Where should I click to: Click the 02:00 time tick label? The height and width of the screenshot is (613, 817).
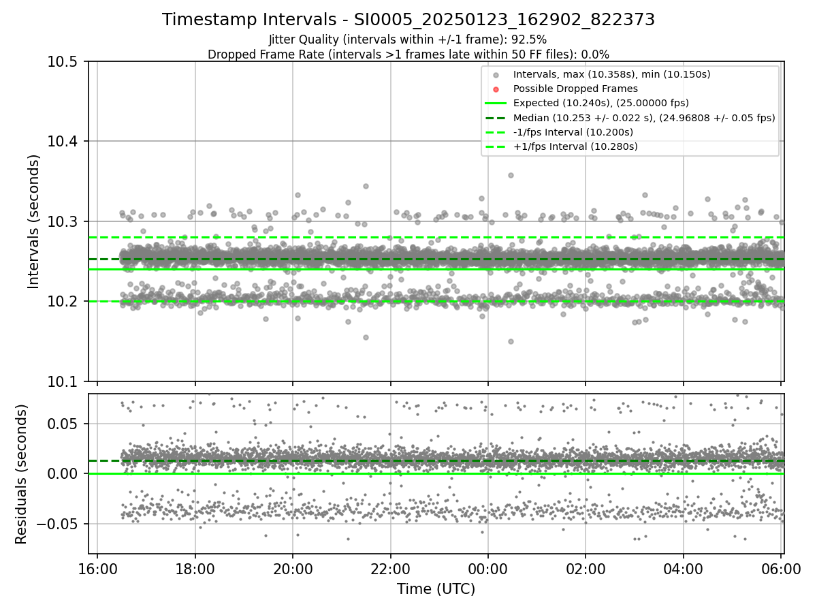(x=586, y=569)
